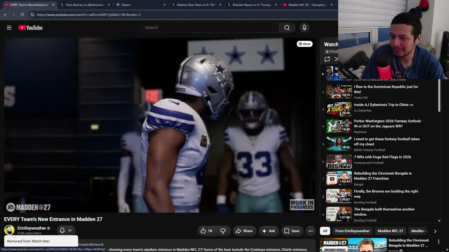Show more filter chips with right arrow
This screenshot has width=449, height=252.
coord(435,231)
